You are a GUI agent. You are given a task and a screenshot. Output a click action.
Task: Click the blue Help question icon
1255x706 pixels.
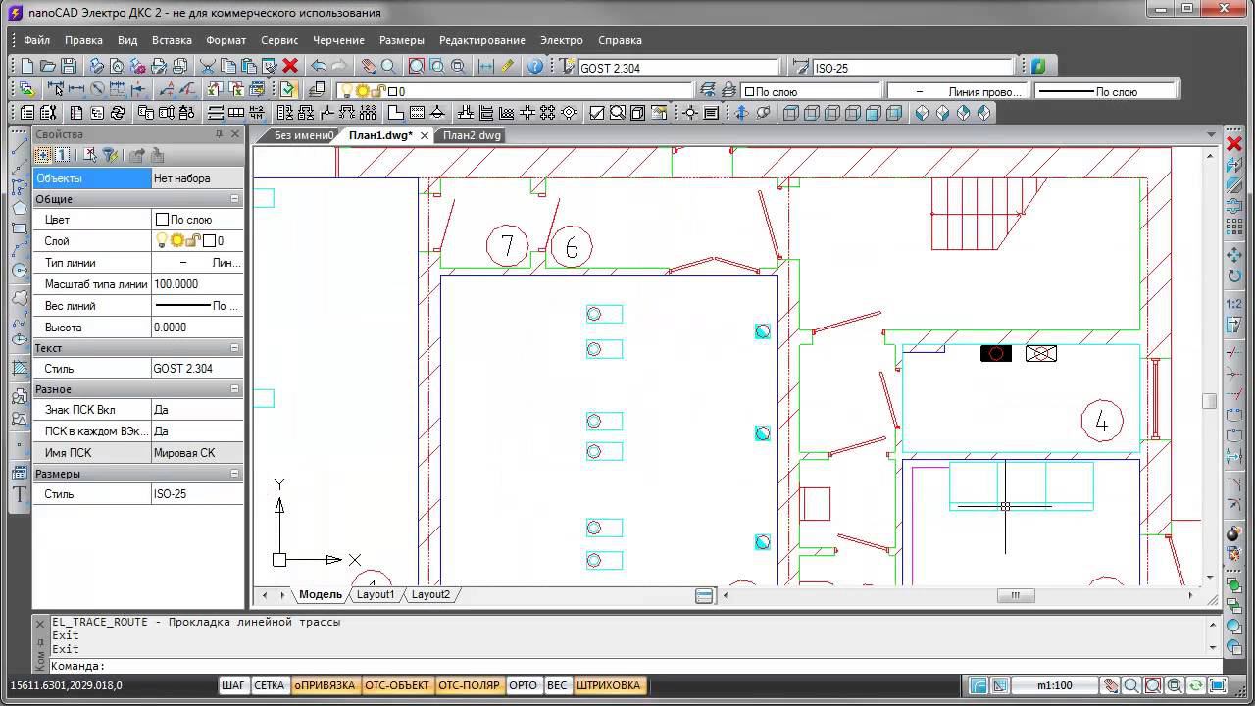click(x=535, y=67)
